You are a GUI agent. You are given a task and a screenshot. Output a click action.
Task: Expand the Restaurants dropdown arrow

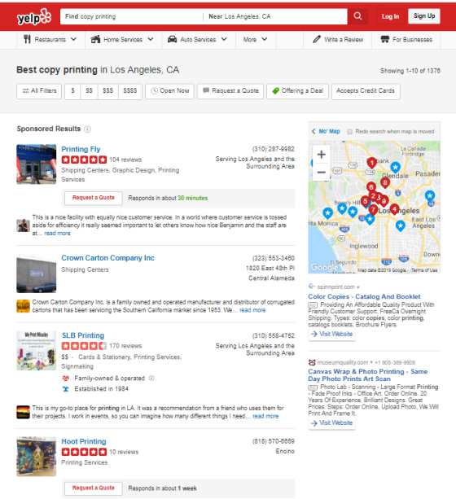coord(73,39)
